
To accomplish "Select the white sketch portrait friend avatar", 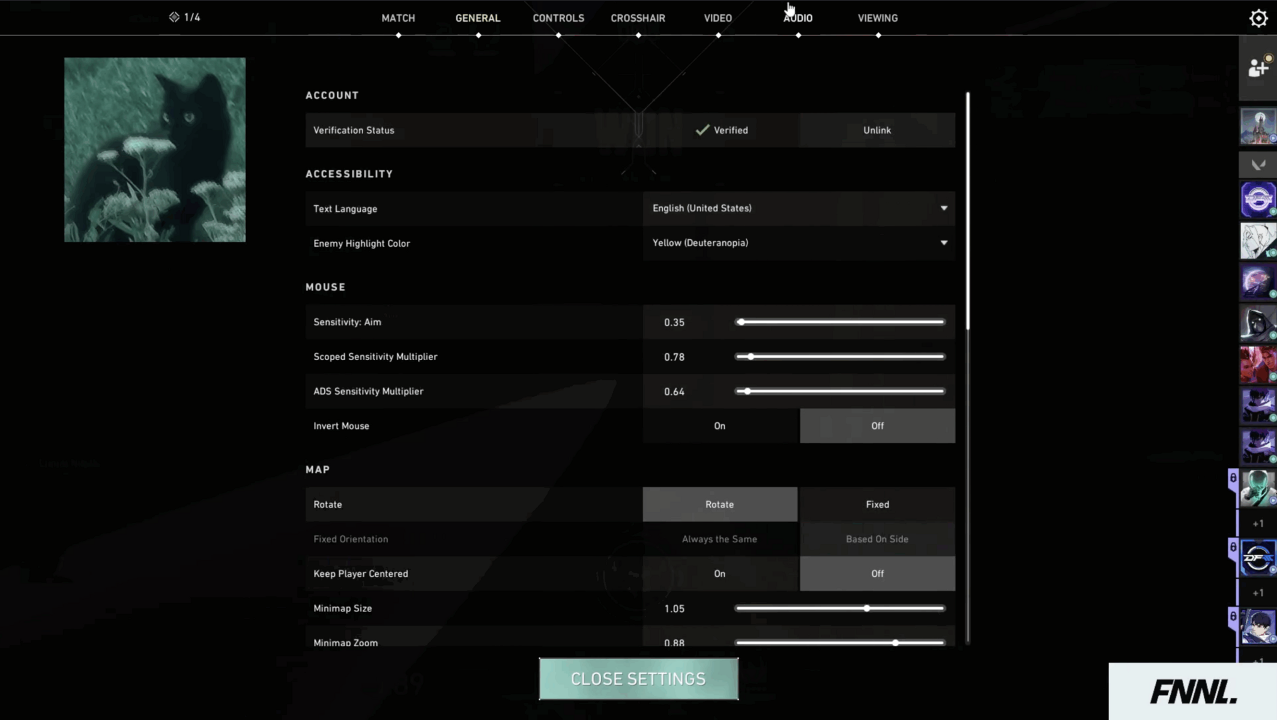I will (1258, 241).
